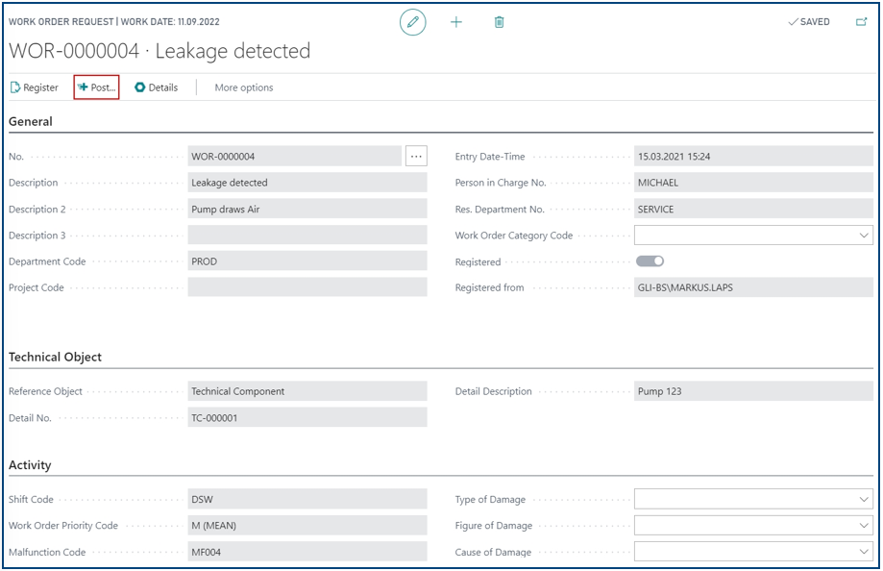Collapse the Activity section header
883x571 pixels.
[x=30, y=465]
